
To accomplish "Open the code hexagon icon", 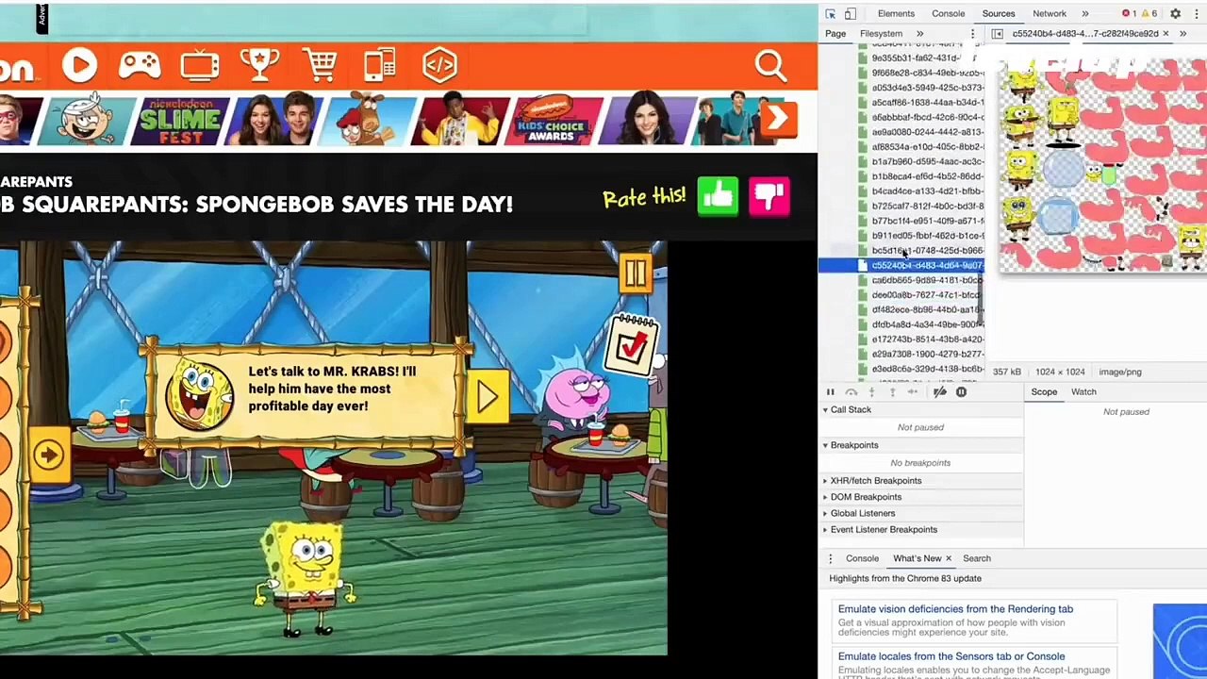I will coord(439,65).
